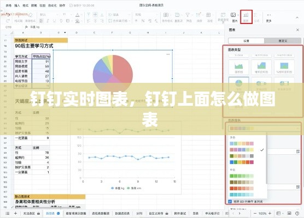Select the first area chart type thumbnail
This screenshot has width=304, height=218.
click(x=239, y=67)
